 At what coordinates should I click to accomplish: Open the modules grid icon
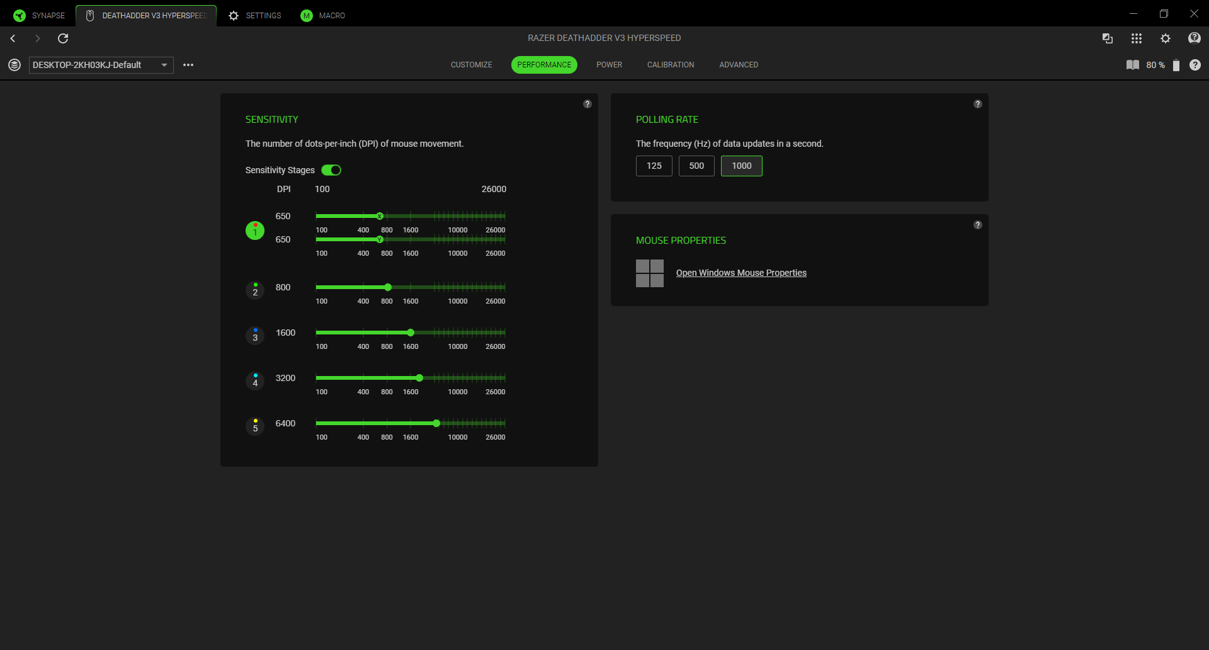1137,38
